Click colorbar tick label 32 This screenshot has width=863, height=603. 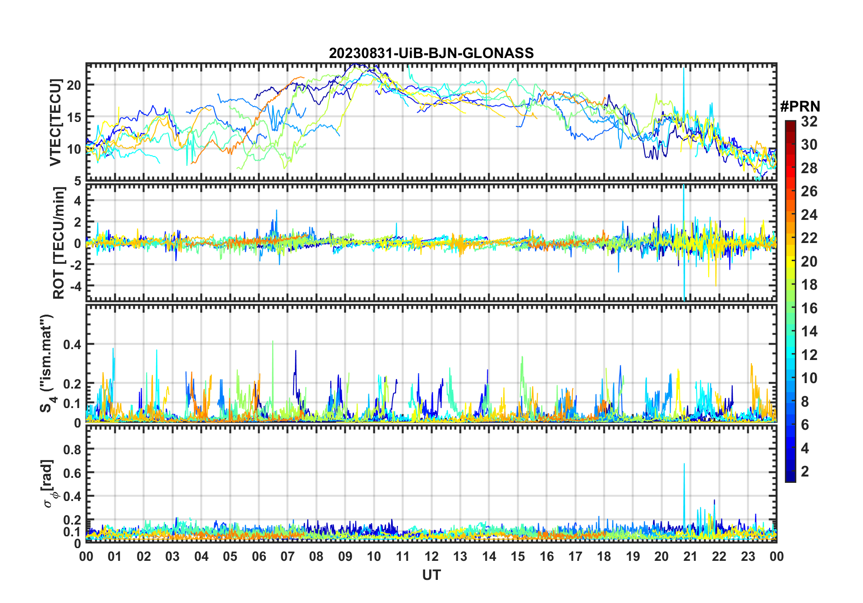pos(809,122)
